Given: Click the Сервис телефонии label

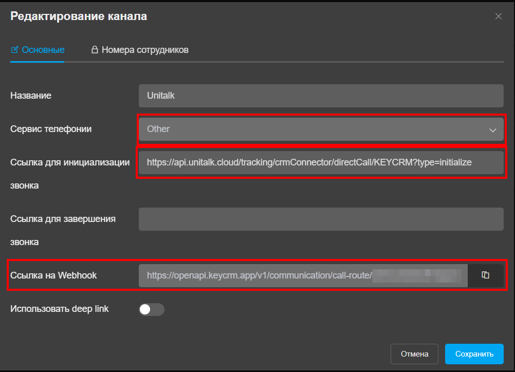Looking at the screenshot, I should coord(51,129).
